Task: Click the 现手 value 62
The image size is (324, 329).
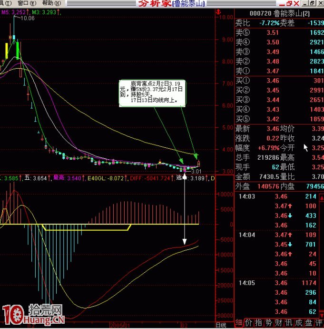Action: coord(275,167)
